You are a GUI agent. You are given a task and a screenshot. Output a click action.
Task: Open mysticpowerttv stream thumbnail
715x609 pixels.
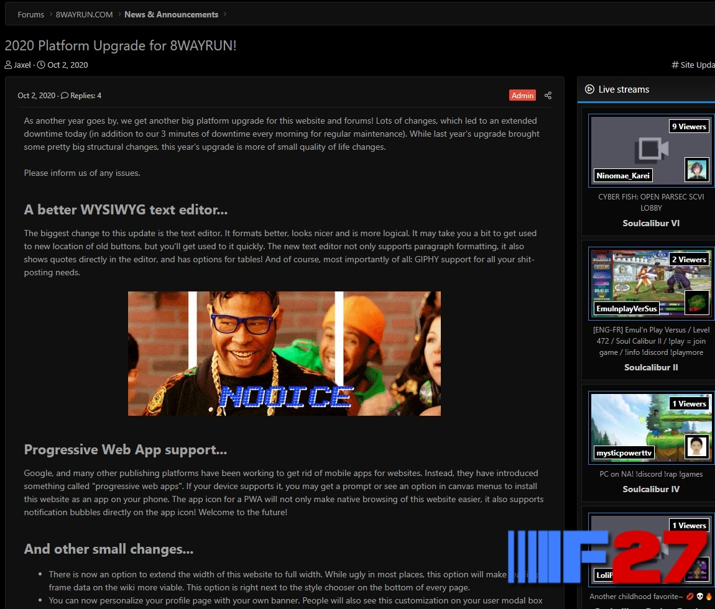[651, 428]
